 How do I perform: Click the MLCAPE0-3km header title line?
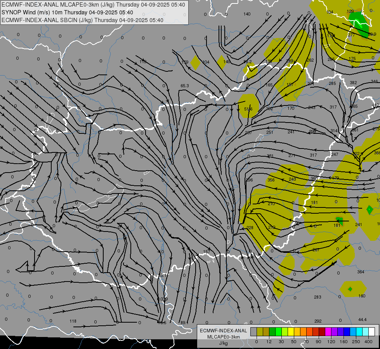[93, 5]
